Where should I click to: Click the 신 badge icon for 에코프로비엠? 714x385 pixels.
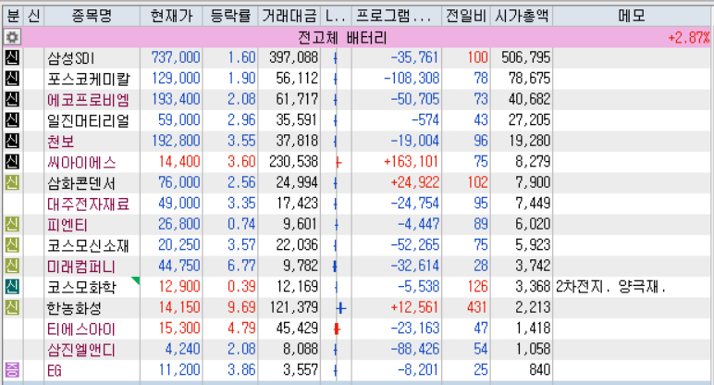pyautogui.click(x=12, y=99)
